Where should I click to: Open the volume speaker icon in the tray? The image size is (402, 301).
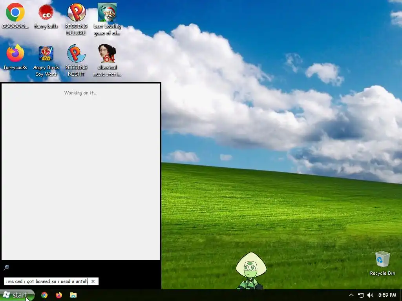point(370,295)
